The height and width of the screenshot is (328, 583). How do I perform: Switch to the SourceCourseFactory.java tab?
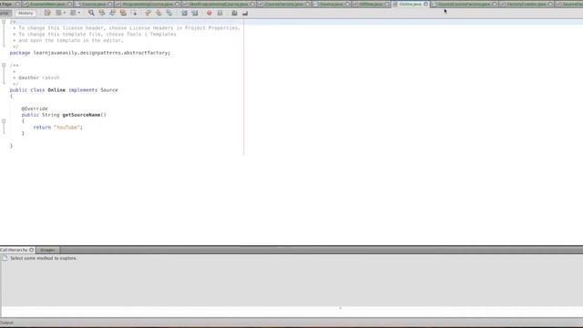[x=464, y=4]
